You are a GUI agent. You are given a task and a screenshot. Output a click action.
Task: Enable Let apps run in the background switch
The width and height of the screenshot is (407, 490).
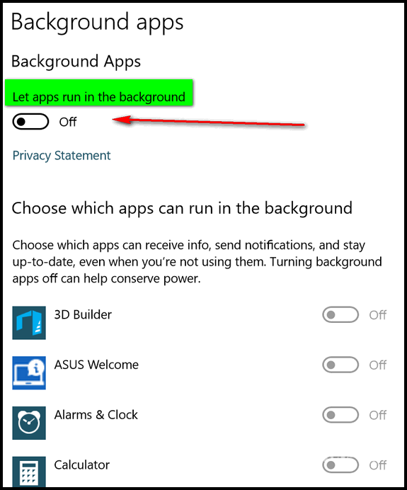(x=30, y=122)
